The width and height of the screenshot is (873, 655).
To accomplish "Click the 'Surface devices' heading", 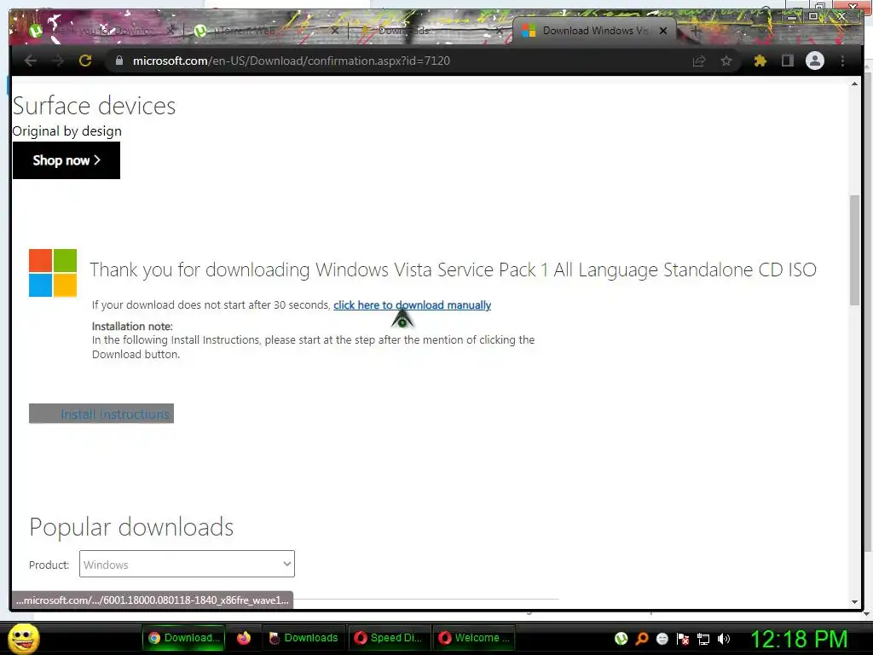I will 94,106.
